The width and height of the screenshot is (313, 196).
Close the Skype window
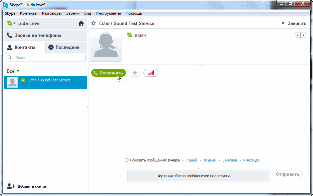coord(303,3)
